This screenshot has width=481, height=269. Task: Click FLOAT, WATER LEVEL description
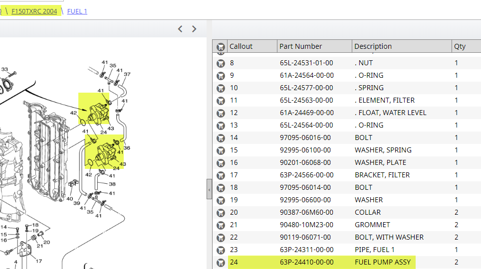coord(391,113)
